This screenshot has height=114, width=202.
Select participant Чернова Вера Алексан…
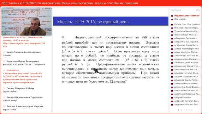[187, 35]
